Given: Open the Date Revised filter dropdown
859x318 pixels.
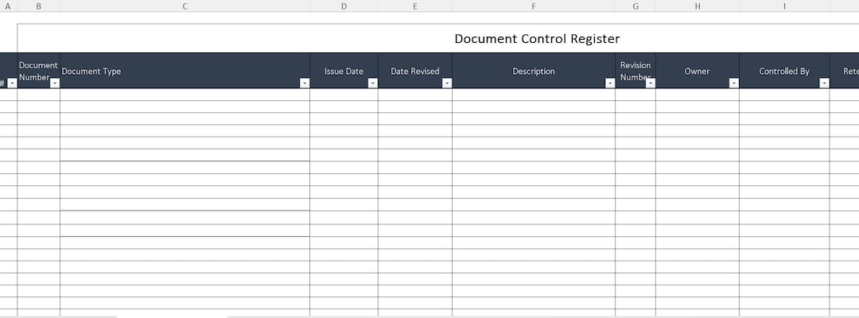Looking at the screenshot, I should (x=446, y=83).
